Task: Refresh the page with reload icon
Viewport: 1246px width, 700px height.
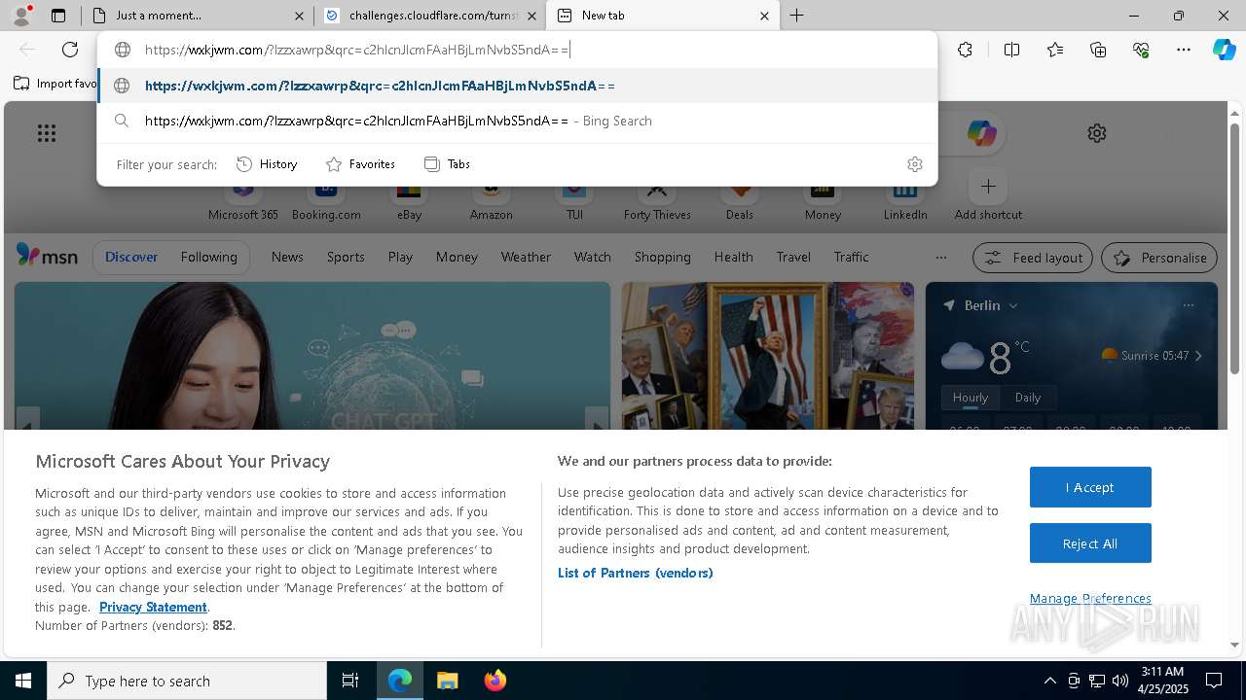Action: pos(70,50)
